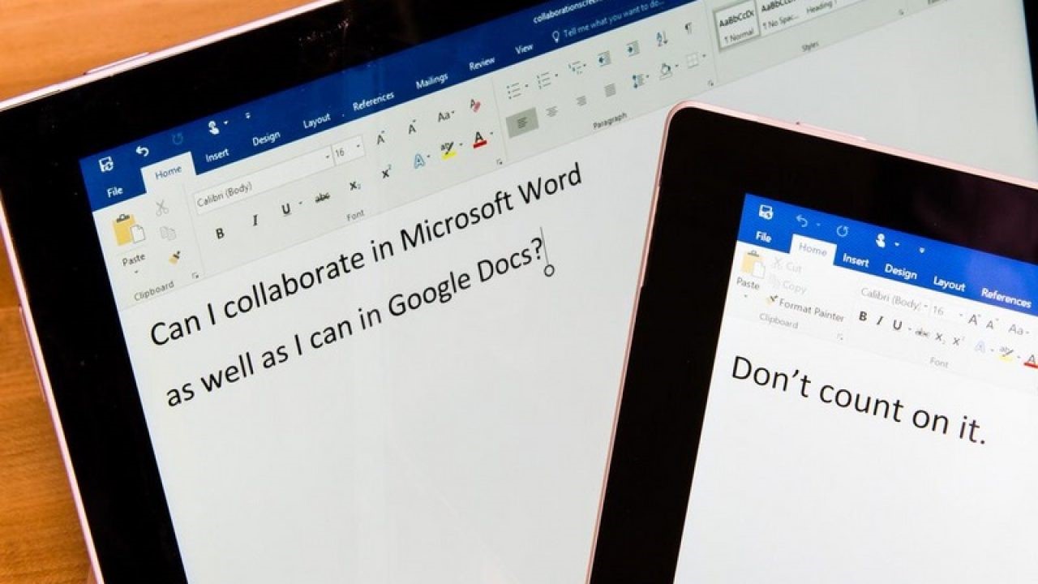The height and width of the screenshot is (584, 1038).
Task: Click Undo on the larger tablet's toolbar
Action: point(143,151)
